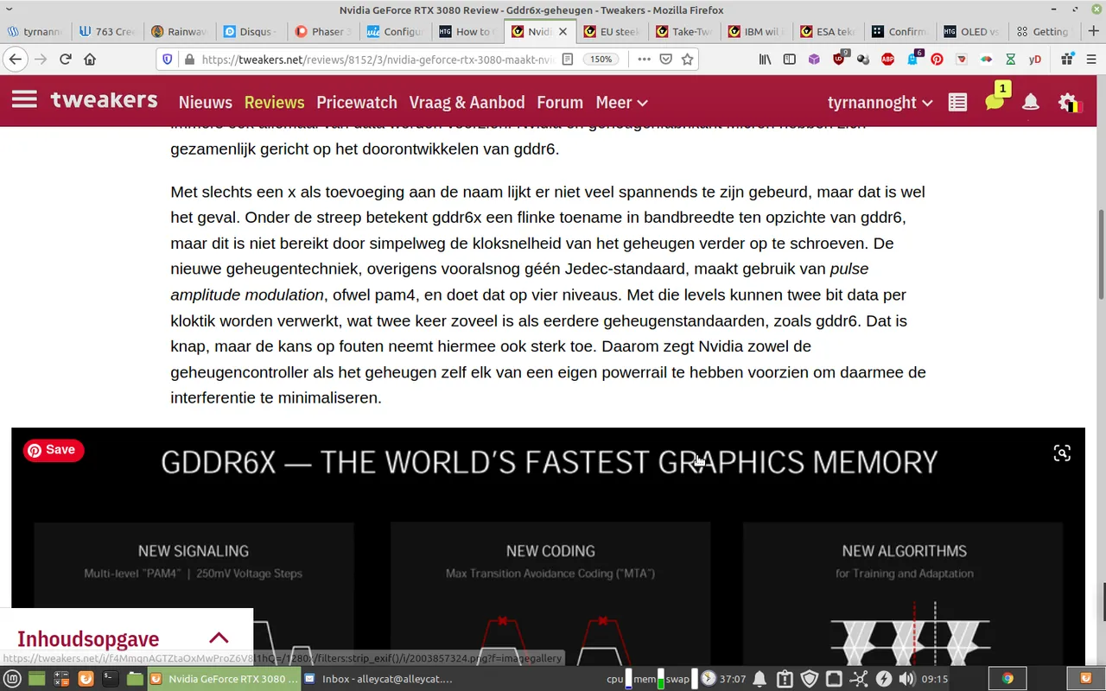
Task: Toggle Reader View icon in address bar
Action: (x=568, y=60)
